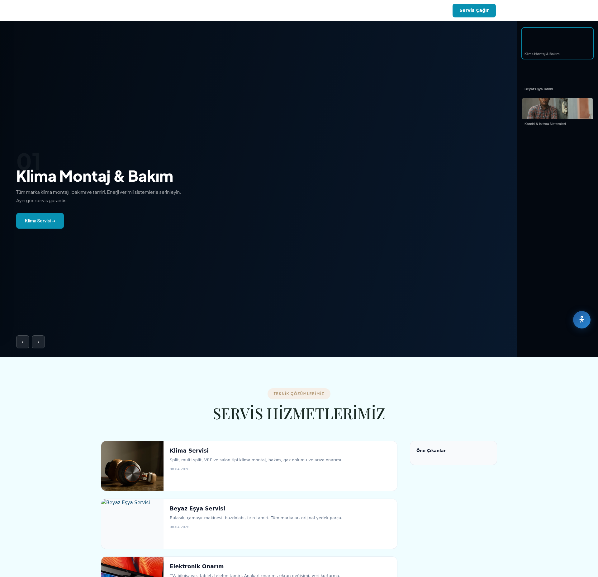598x577 pixels.
Task: Click the TEKNİK ÇÖZÜMLERİMİZ badge
Action: coord(299,394)
